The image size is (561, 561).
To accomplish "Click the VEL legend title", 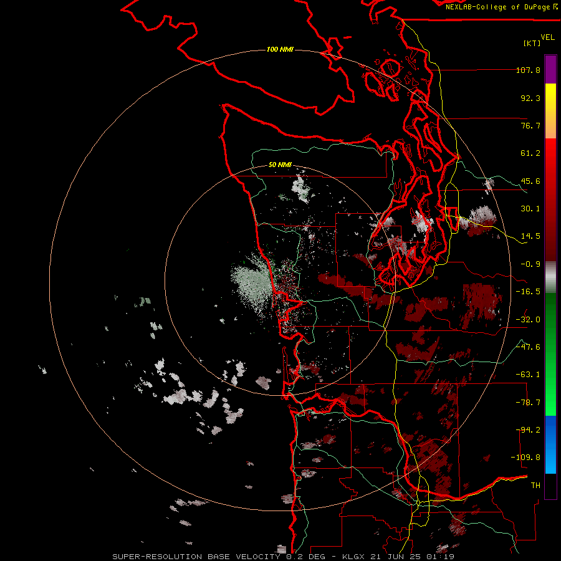I will (547, 37).
